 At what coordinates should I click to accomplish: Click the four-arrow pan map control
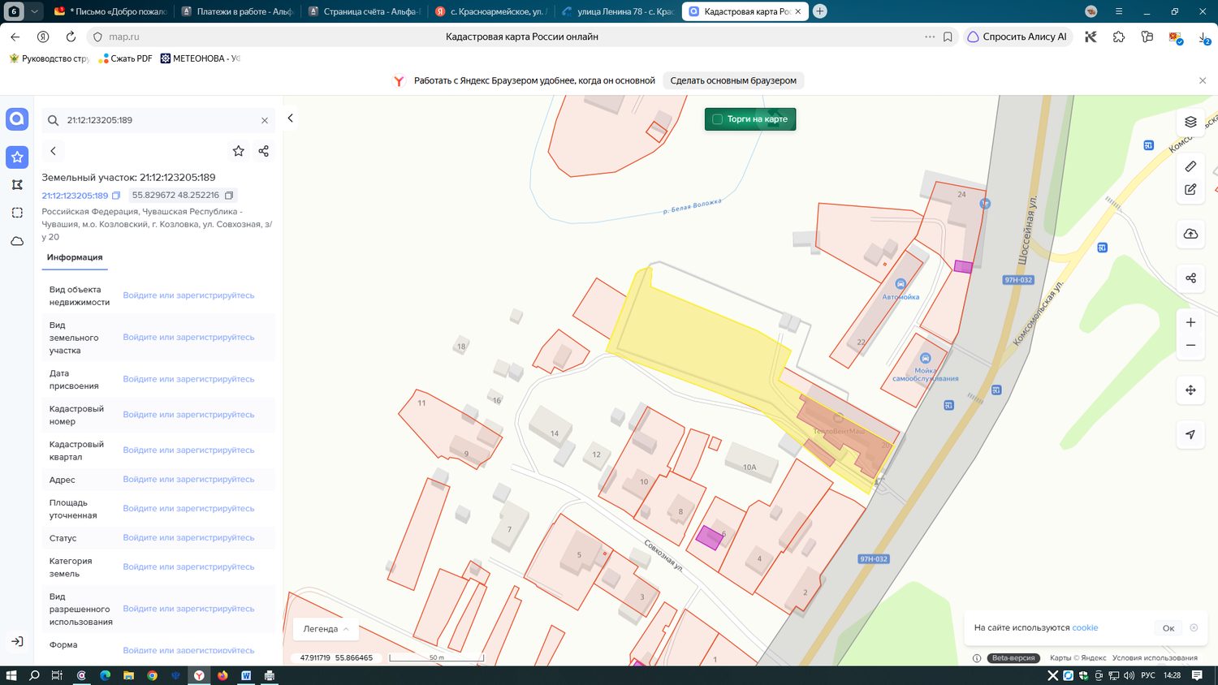pos(1190,390)
